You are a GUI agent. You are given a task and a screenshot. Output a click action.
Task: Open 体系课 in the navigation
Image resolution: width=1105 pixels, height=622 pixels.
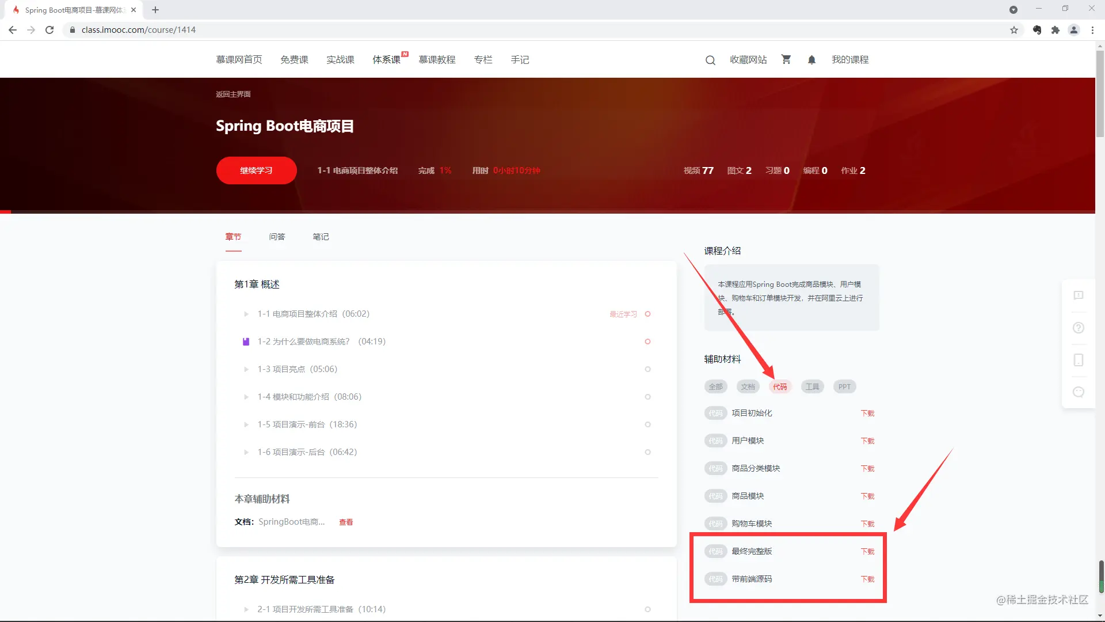pyautogui.click(x=386, y=60)
